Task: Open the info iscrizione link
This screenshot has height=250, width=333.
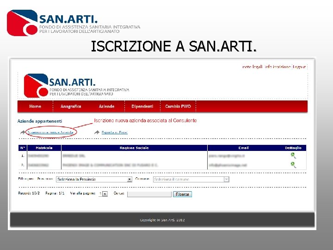Action: [277, 67]
